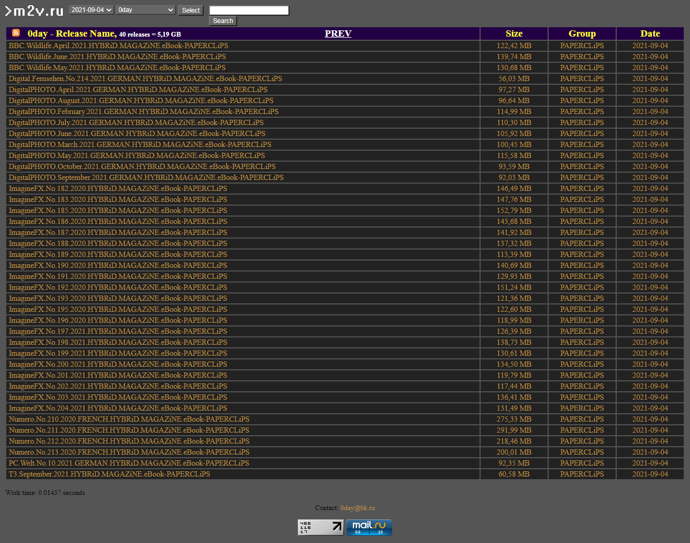Click PAPERCLiPS group in T3.September row
This screenshot has height=543, width=690.
point(582,474)
